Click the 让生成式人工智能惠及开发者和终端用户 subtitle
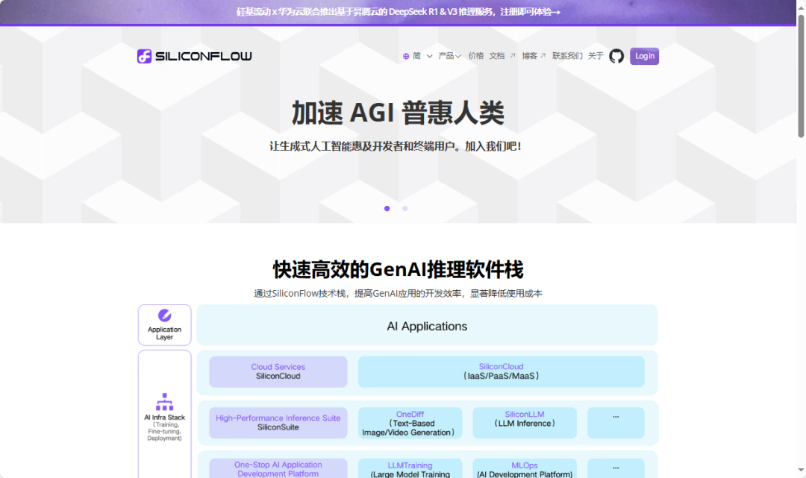This screenshot has width=806, height=478. coord(396,146)
